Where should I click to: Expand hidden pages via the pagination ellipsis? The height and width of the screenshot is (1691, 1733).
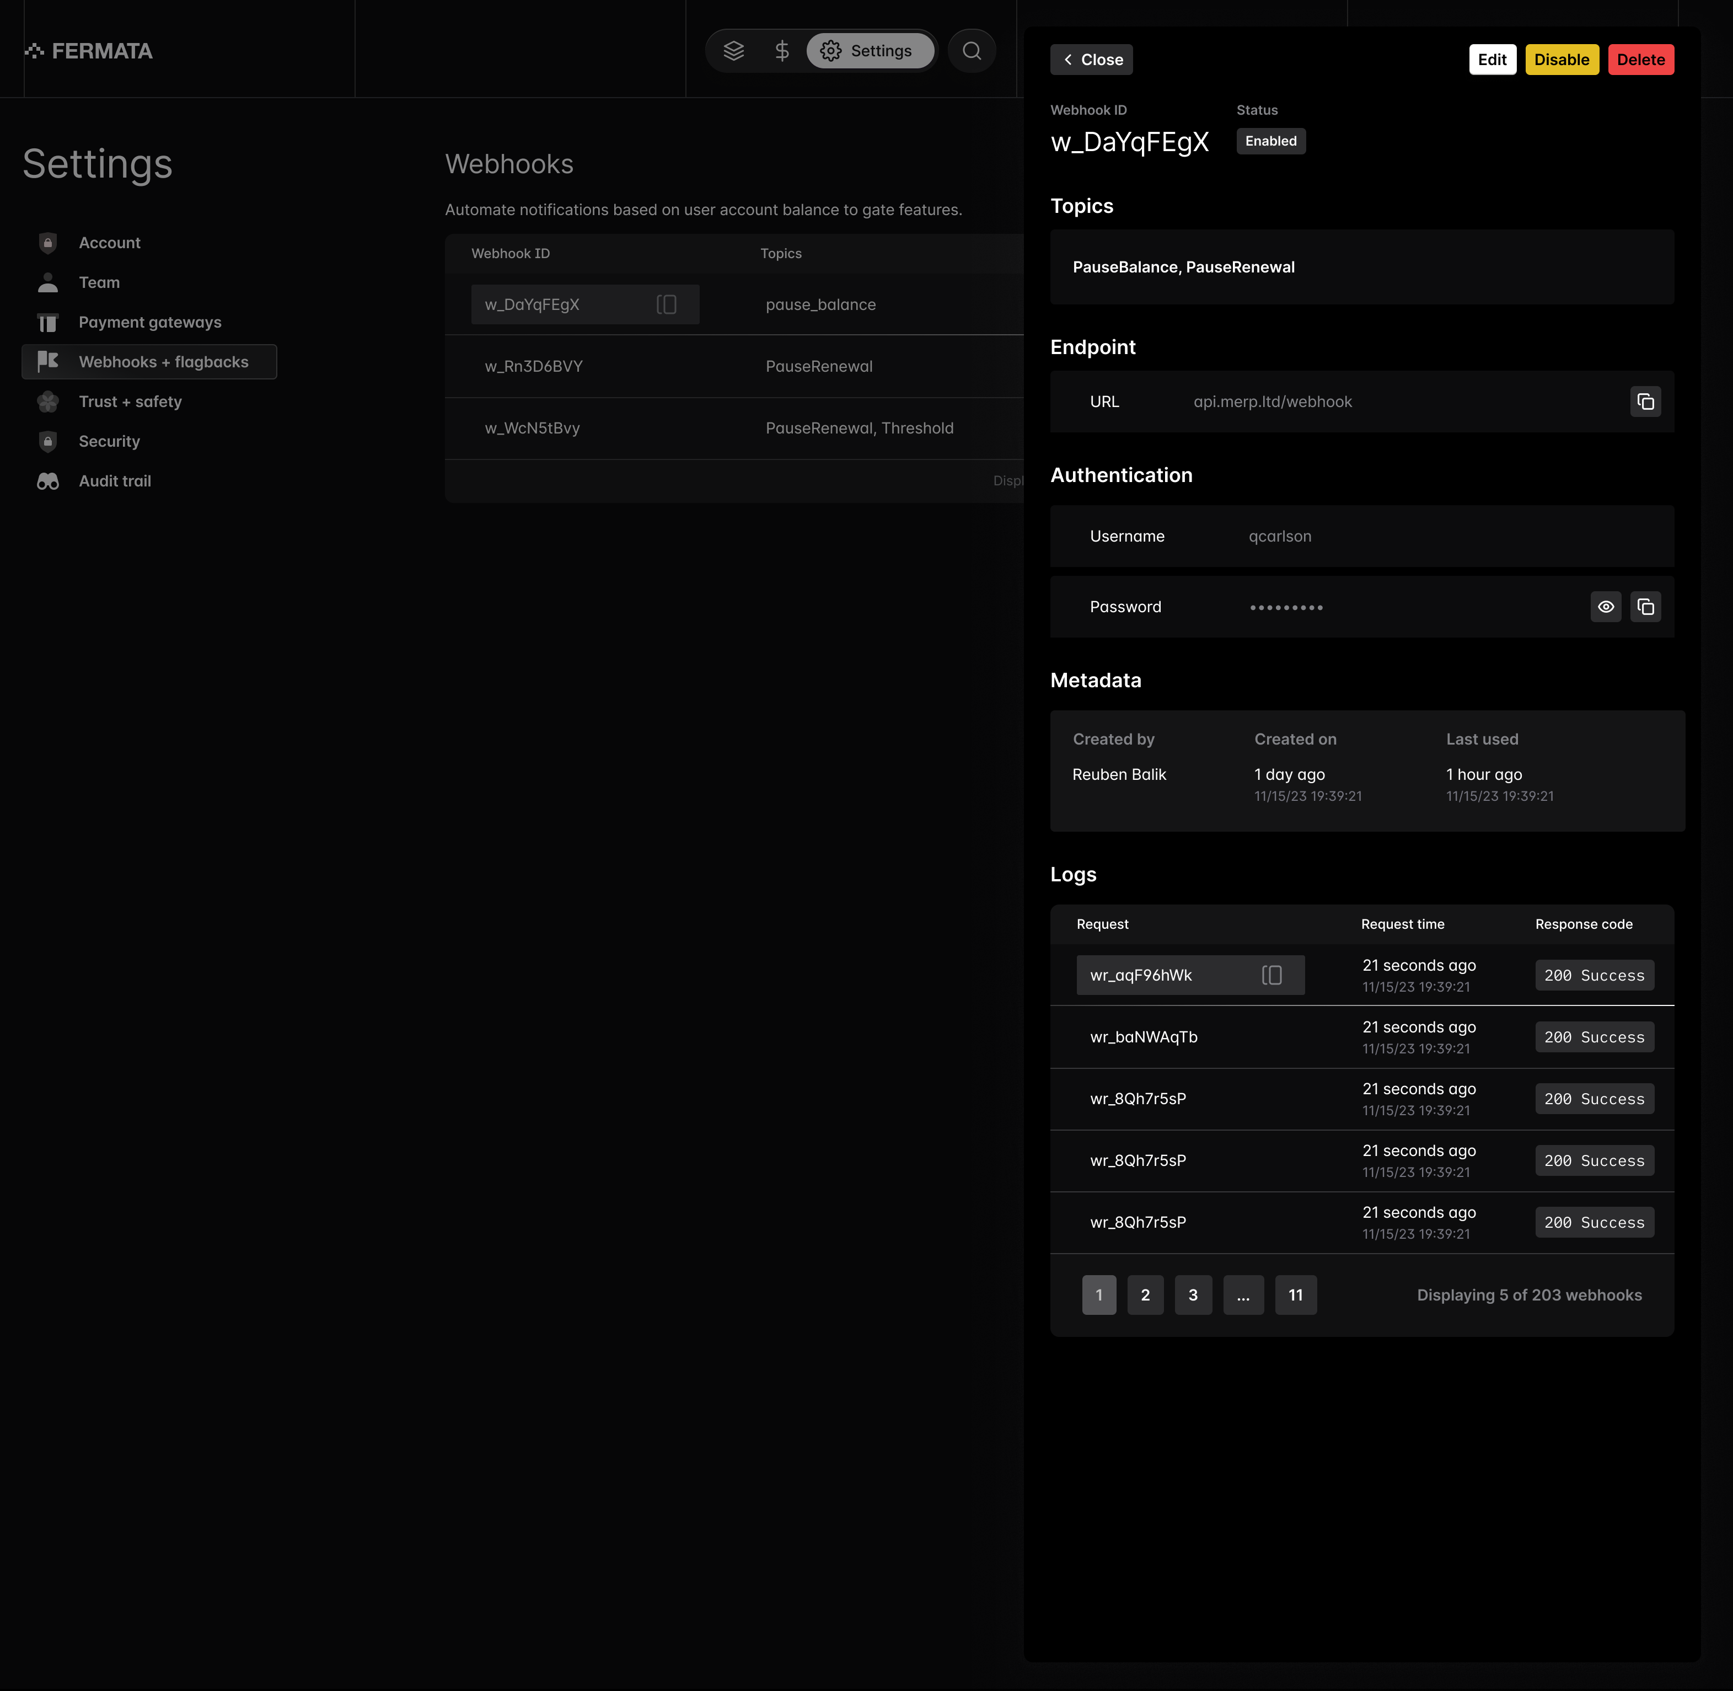pyautogui.click(x=1243, y=1295)
